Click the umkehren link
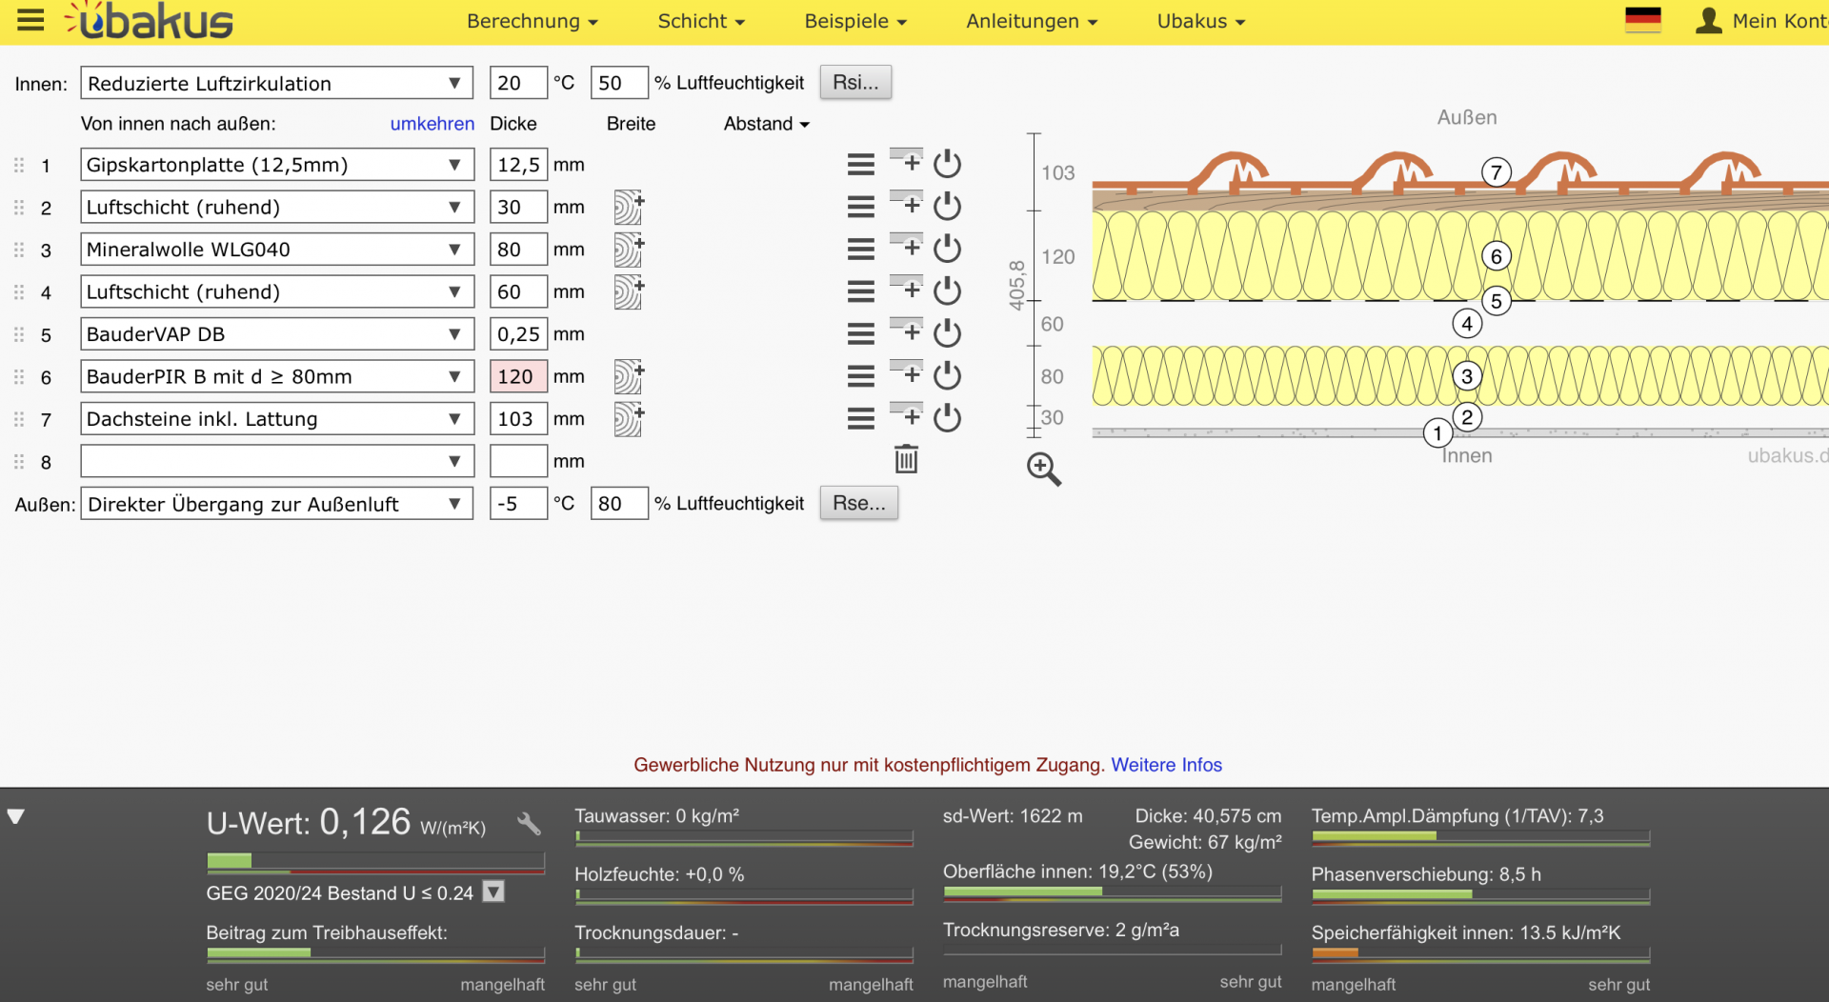The width and height of the screenshot is (1829, 1002). coord(432,124)
